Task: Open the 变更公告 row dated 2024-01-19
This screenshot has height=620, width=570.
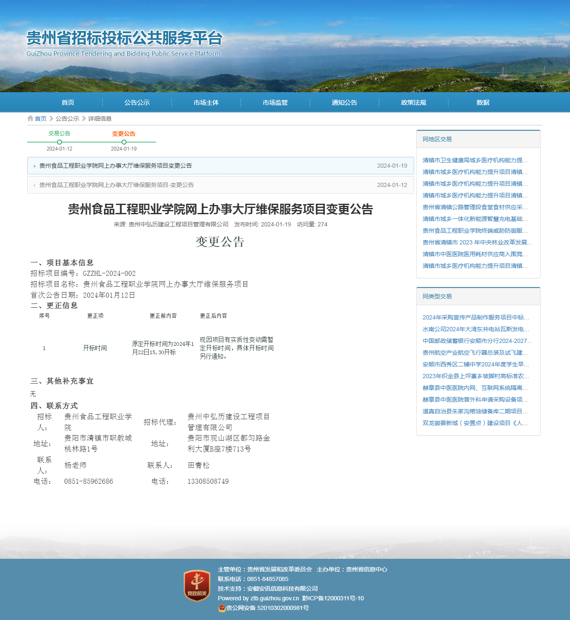Action: [220, 166]
